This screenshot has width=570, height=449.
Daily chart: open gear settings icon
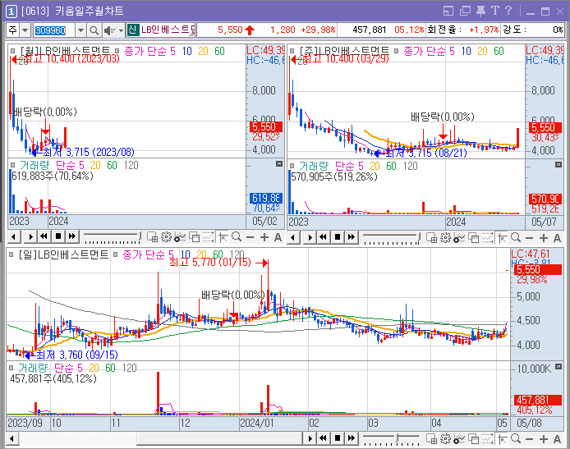tap(445, 439)
